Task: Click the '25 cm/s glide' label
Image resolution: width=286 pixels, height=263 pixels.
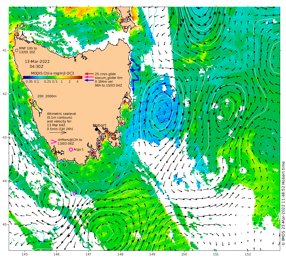Action: tap(105, 74)
